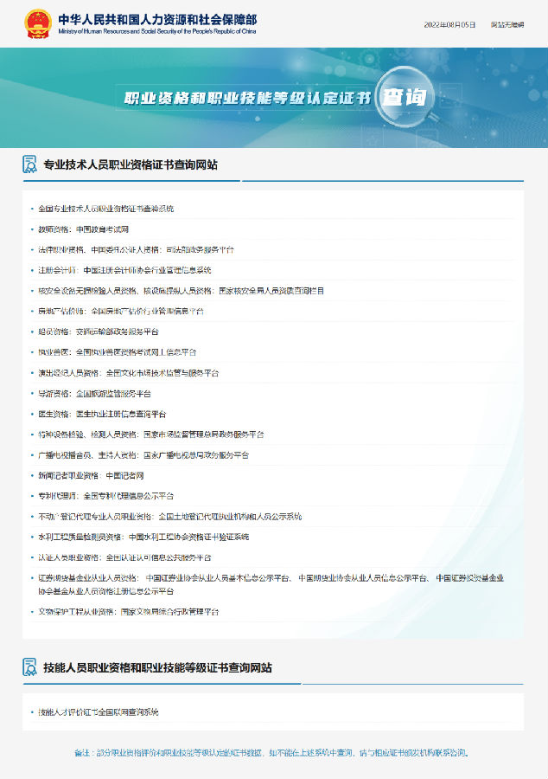Click the national emblem logo in header
548x779 pixels.
(x=37, y=23)
